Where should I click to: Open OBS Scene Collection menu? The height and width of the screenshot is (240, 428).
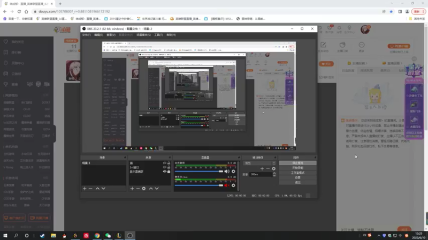tap(143, 35)
